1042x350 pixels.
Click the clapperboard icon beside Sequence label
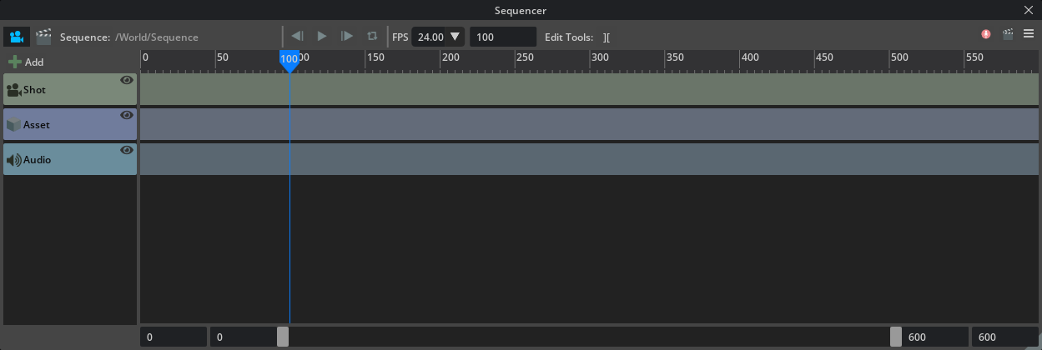pos(43,37)
